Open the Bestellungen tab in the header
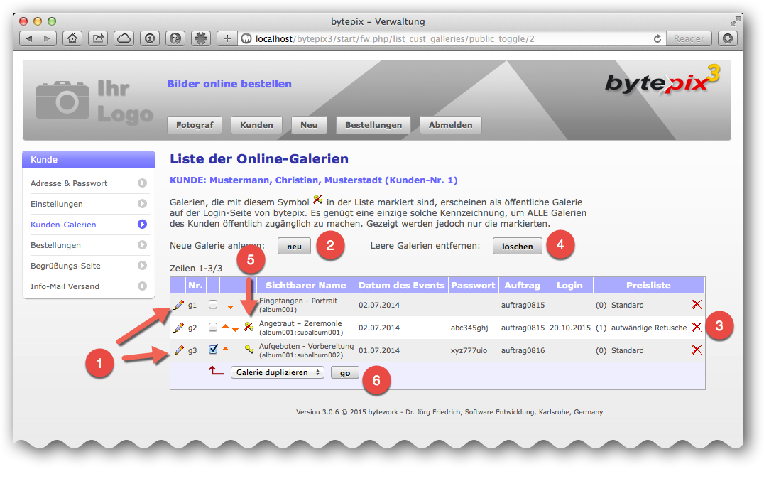The image size is (764, 486). pyautogui.click(x=373, y=125)
